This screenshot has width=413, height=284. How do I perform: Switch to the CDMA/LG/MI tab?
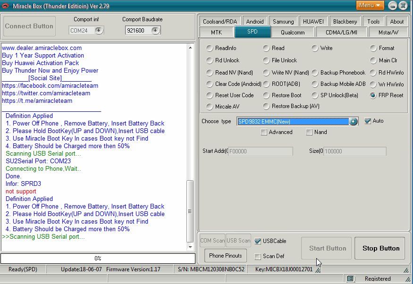point(341,33)
